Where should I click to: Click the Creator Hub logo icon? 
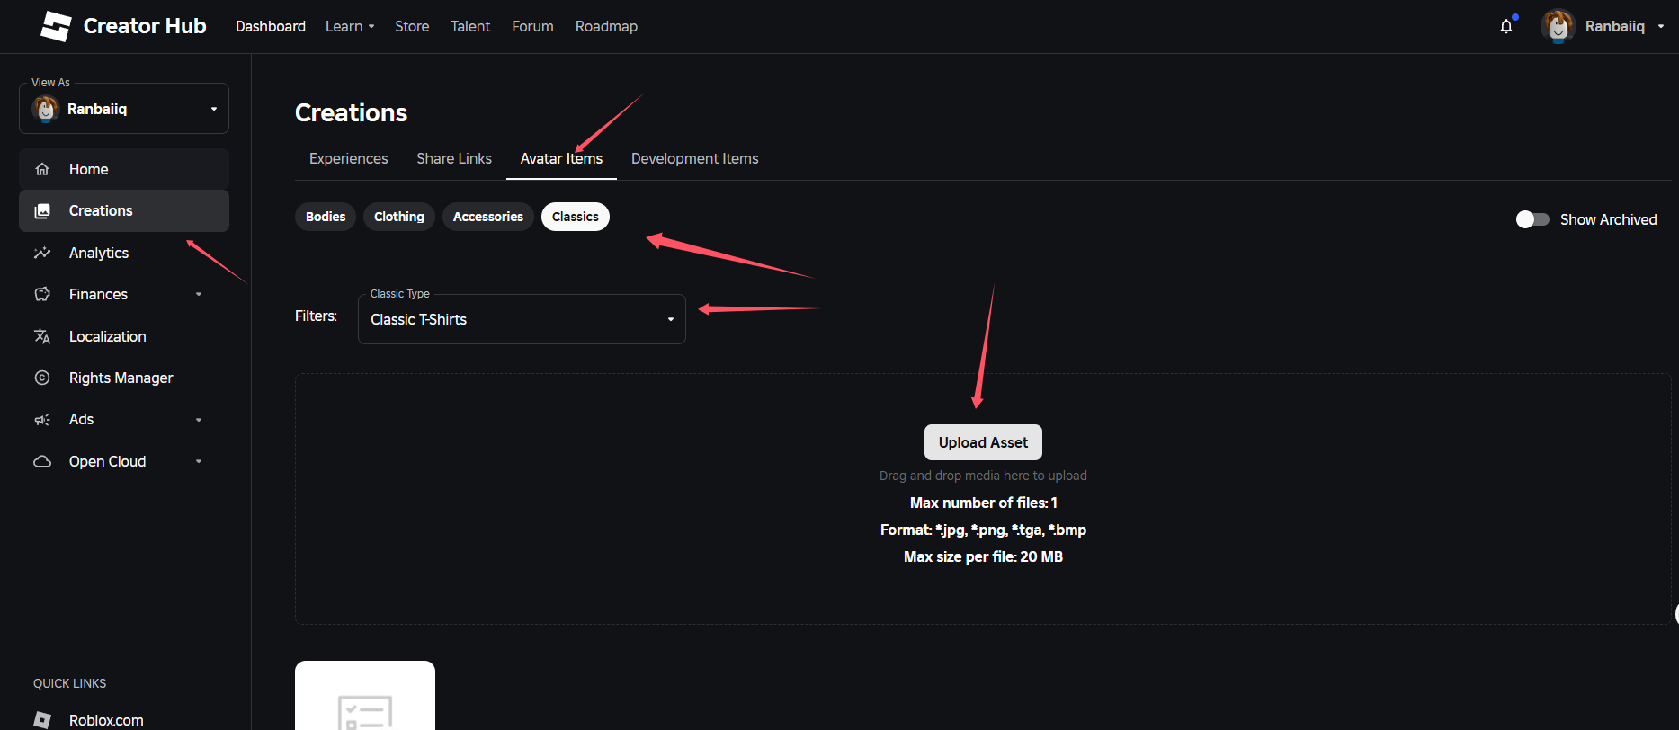tap(56, 27)
